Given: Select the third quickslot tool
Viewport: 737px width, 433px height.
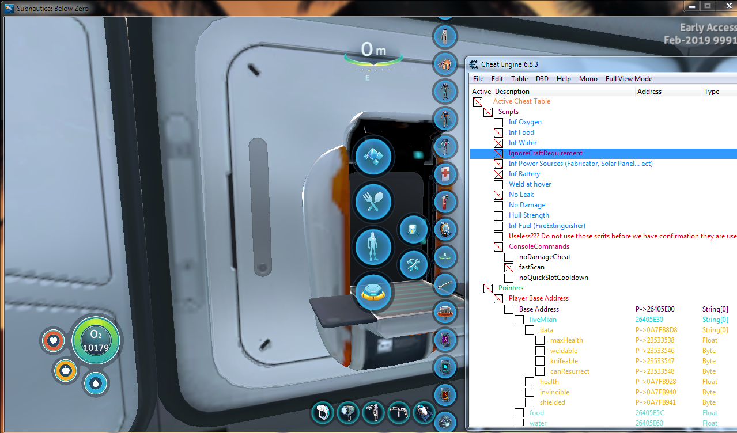Looking at the screenshot, I should pyautogui.click(x=373, y=412).
